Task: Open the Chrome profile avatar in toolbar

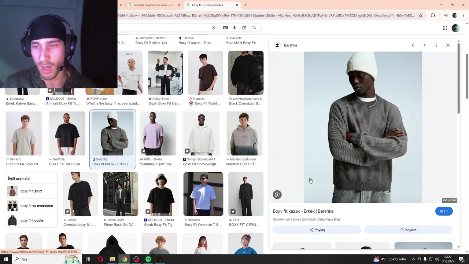Action: 455,15
